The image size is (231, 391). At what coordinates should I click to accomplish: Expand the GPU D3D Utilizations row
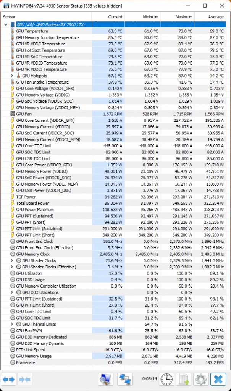click(12, 292)
